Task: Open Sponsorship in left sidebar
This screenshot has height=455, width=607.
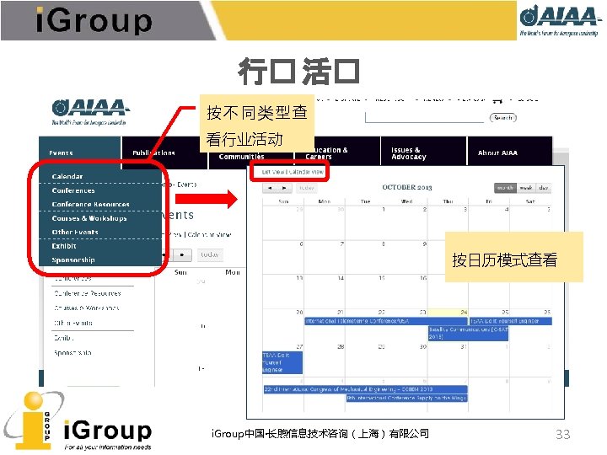Action: (73, 352)
